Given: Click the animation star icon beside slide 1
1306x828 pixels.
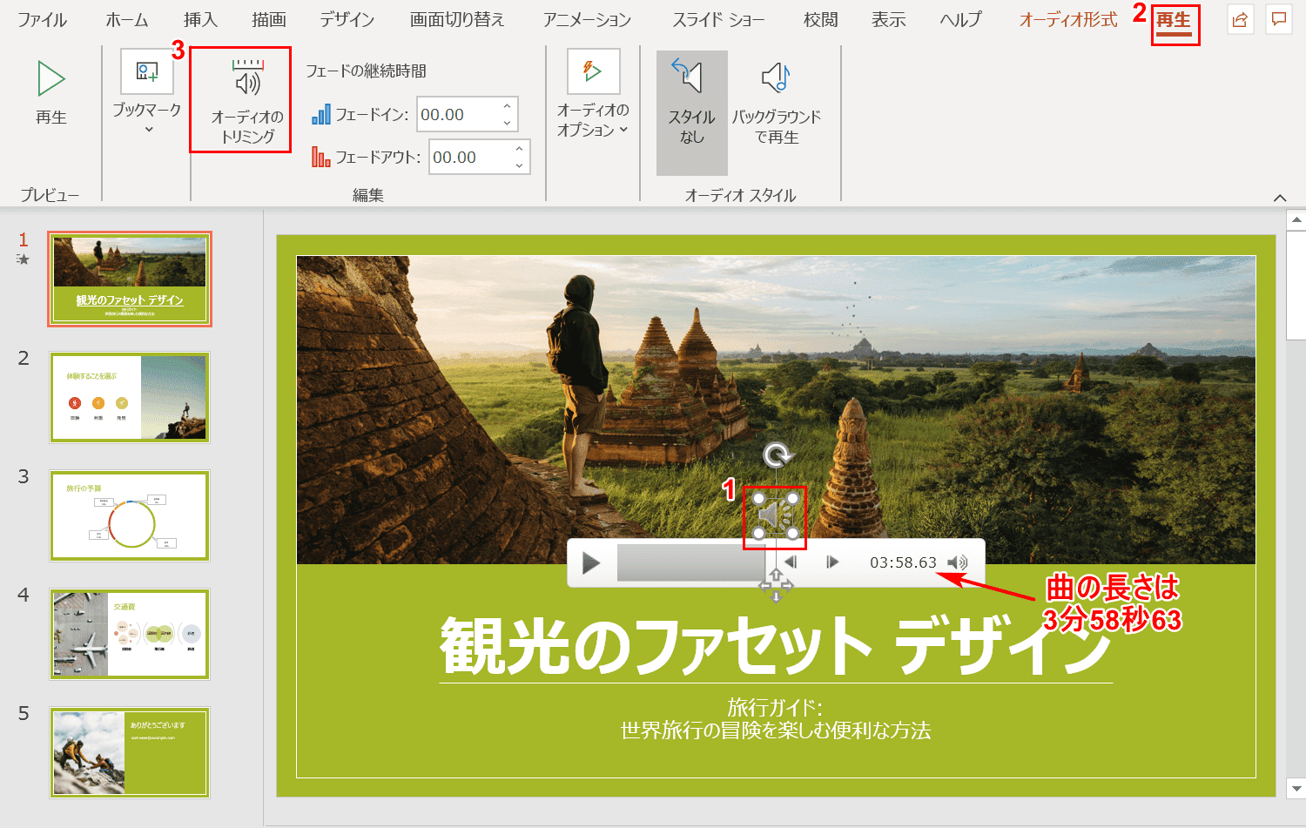Looking at the screenshot, I should point(24,259).
